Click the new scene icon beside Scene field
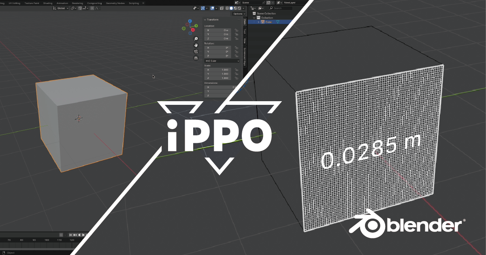This screenshot has width=486, height=255. tap(269, 3)
